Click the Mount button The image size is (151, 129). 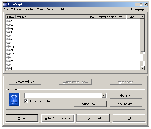tap(22, 118)
